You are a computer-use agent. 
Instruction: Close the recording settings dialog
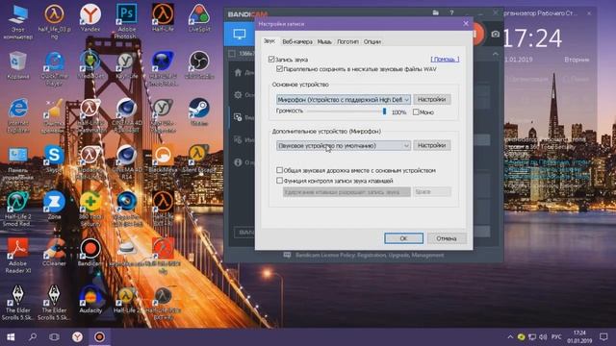466,23
